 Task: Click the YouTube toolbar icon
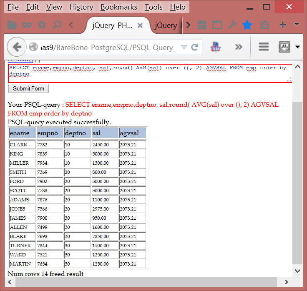(216, 46)
